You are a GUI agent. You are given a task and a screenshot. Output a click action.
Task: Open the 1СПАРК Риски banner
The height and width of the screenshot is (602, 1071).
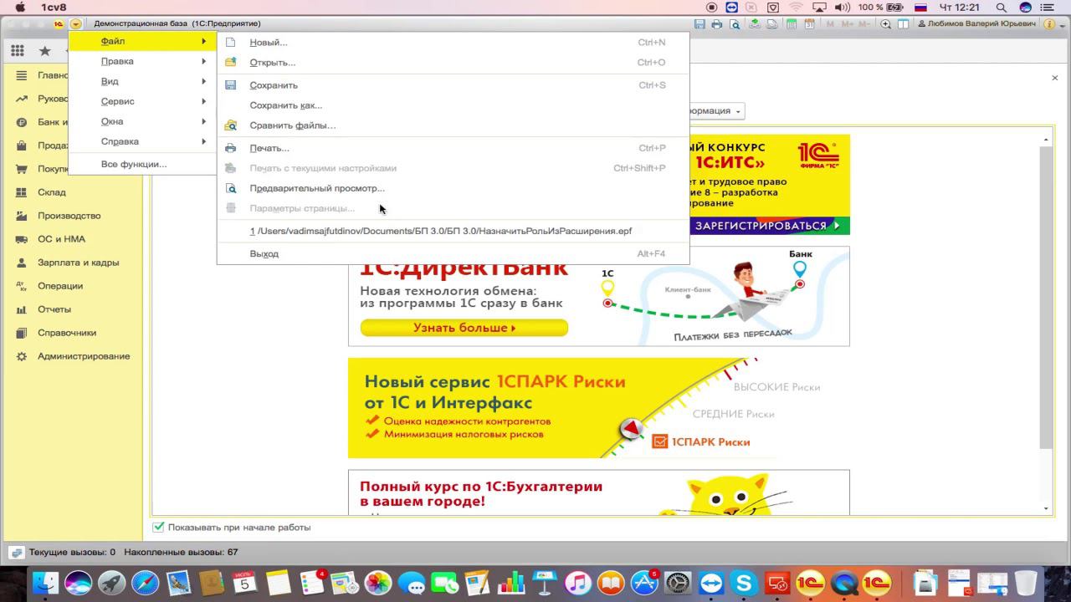point(598,408)
